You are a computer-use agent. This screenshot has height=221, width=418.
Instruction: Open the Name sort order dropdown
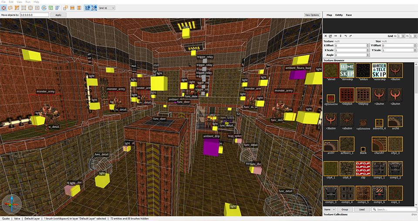[330, 209]
